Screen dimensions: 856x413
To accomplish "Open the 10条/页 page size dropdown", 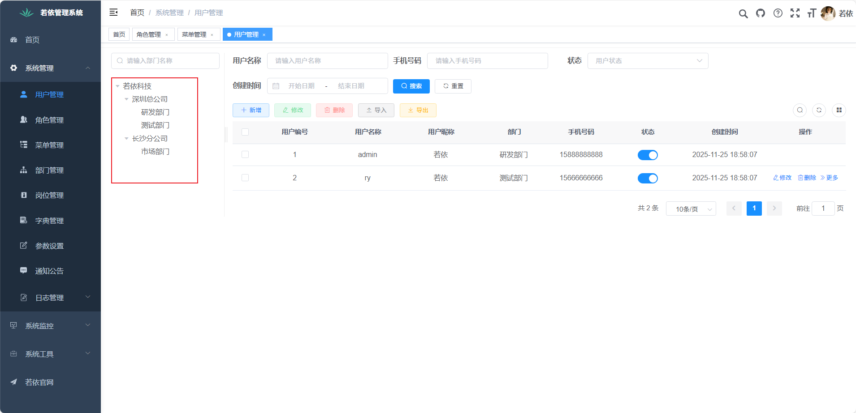I will [691, 209].
